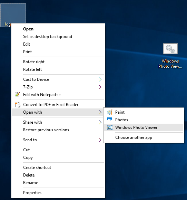
Task: Open the file with Photos
Action: 144,120
